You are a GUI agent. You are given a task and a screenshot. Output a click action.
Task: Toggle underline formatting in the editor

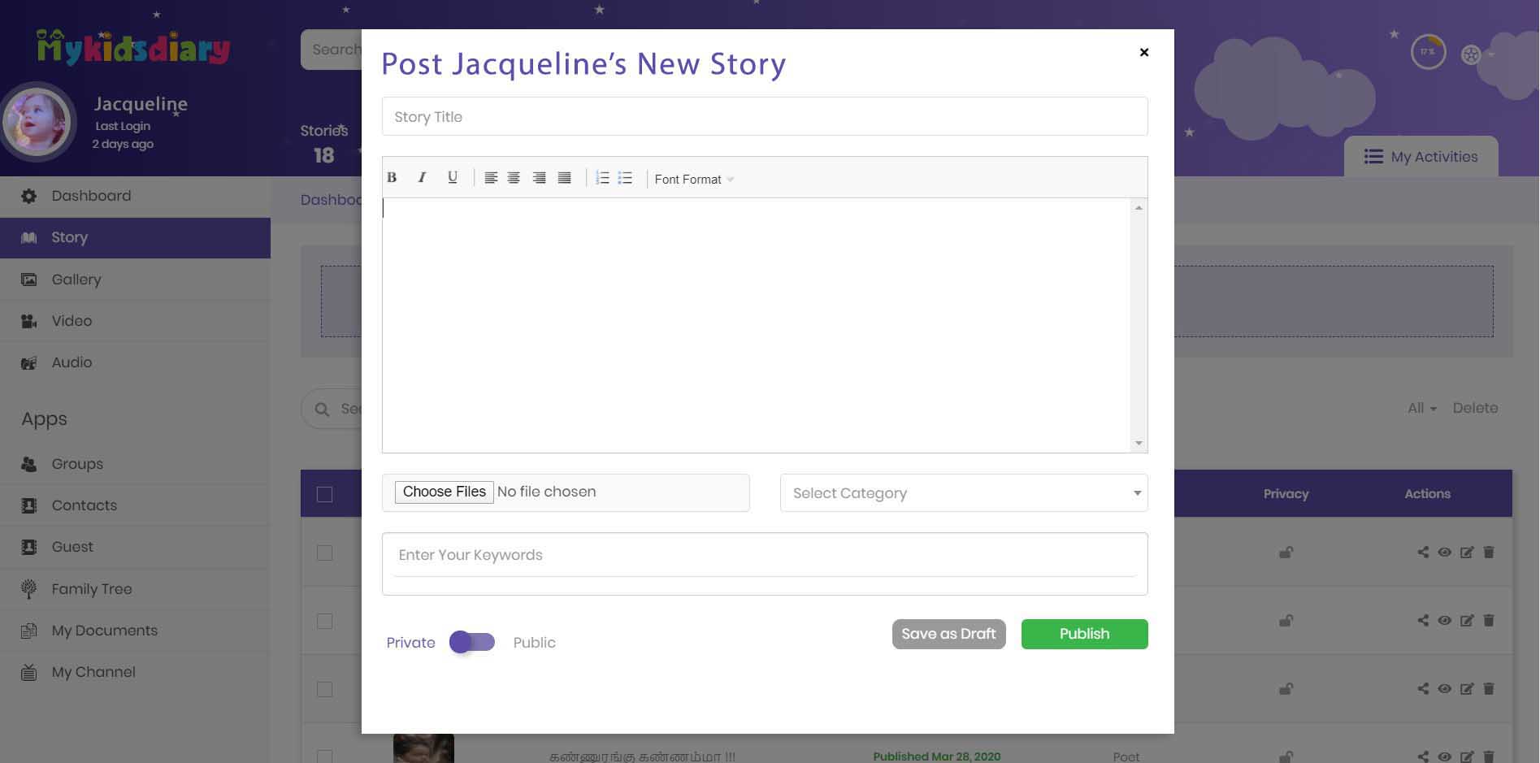point(453,178)
